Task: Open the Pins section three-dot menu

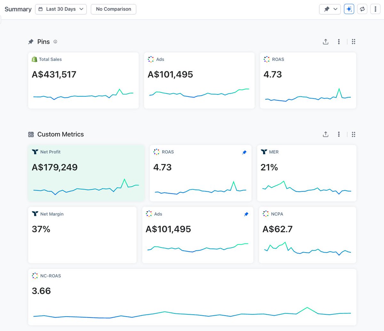Action: (x=339, y=42)
